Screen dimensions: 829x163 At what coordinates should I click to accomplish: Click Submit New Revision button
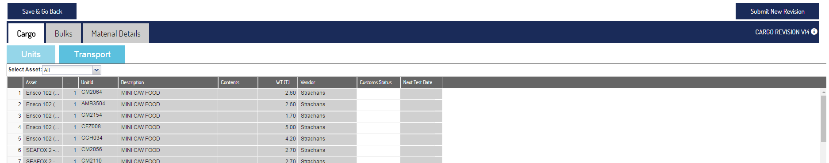(x=777, y=11)
